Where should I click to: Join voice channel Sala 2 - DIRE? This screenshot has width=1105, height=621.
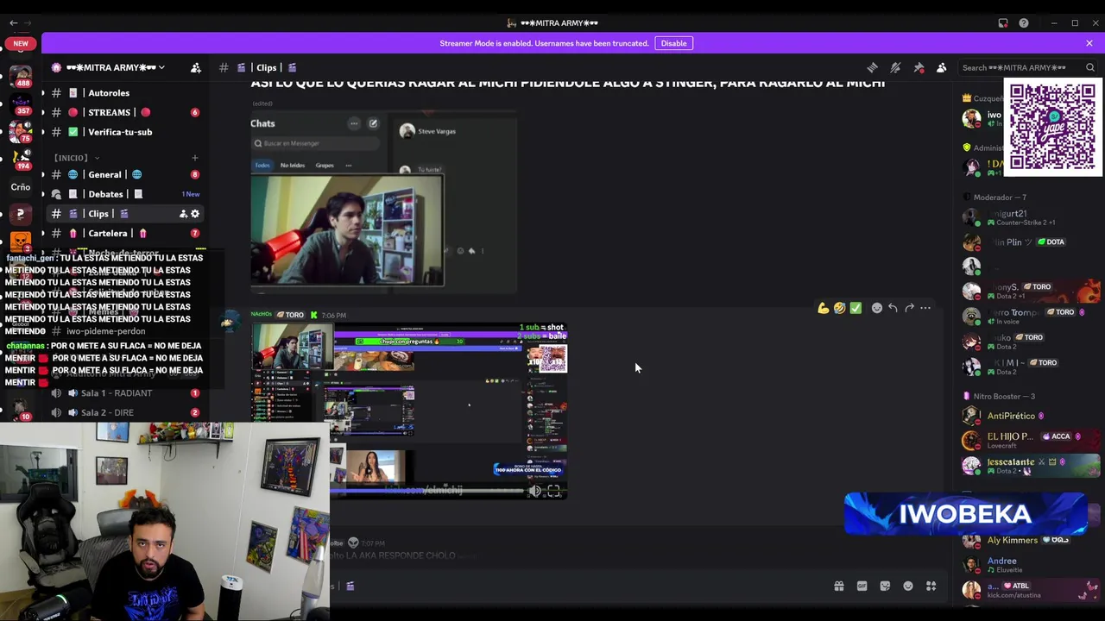click(107, 412)
